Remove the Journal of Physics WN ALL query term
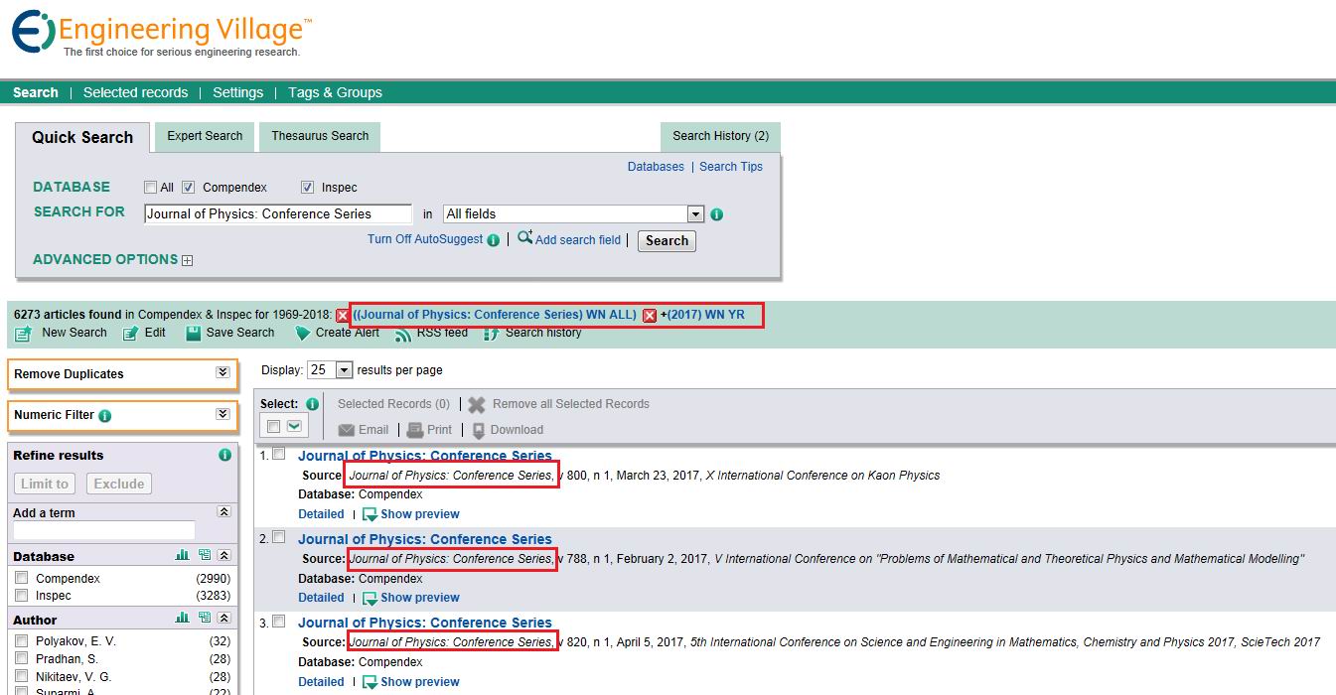 pyautogui.click(x=343, y=316)
